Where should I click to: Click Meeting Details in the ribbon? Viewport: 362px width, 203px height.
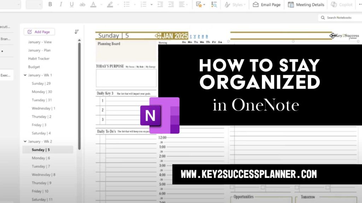305,5
